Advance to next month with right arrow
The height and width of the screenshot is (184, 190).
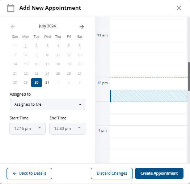82,27
